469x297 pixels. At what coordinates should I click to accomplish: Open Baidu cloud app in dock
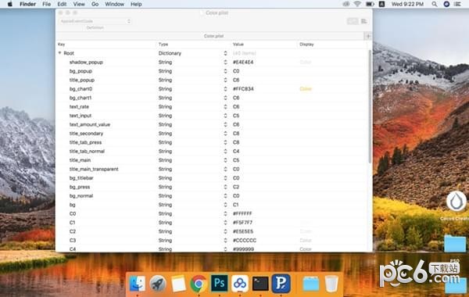click(240, 283)
